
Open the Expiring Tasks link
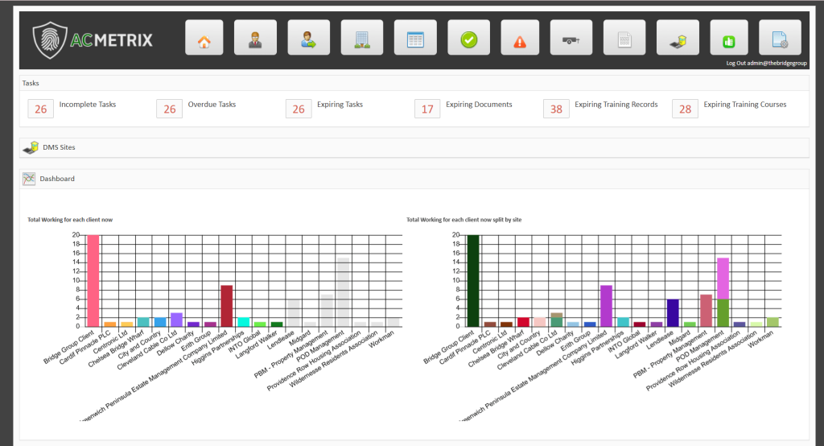[x=340, y=105]
